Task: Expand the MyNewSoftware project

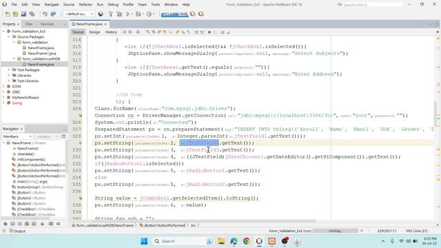Action: pos(3,97)
